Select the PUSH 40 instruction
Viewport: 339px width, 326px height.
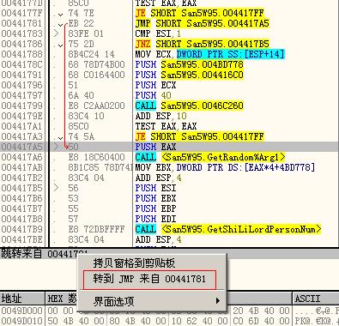pos(153,95)
